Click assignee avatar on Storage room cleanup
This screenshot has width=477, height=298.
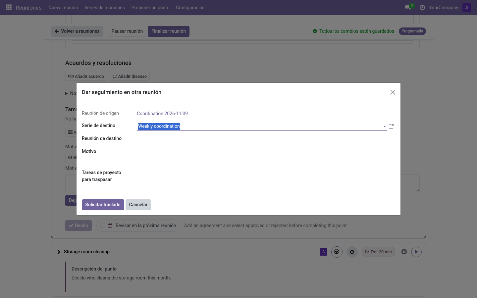click(x=324, y=252)
